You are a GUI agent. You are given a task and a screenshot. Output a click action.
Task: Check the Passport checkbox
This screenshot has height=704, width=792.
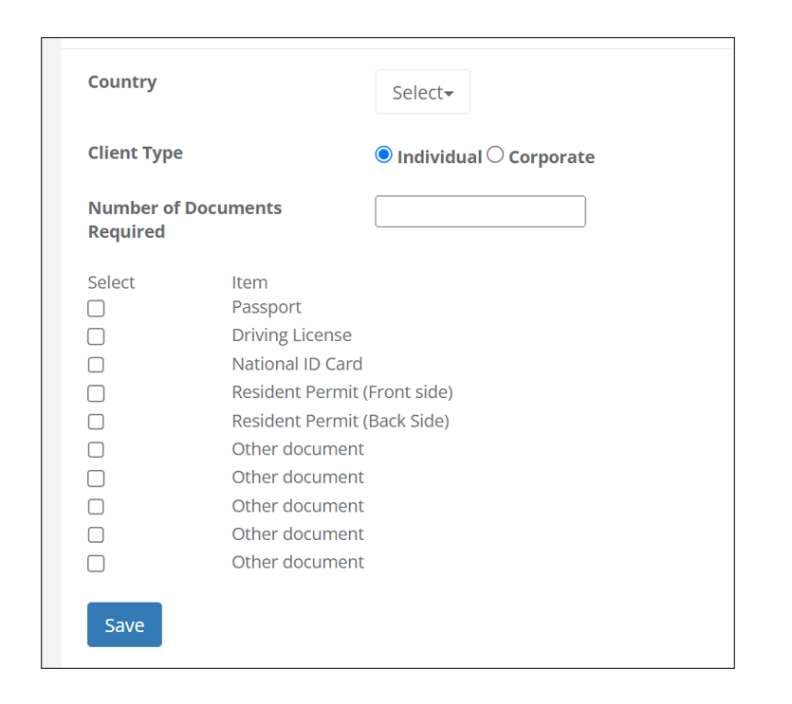click(96, 308)
